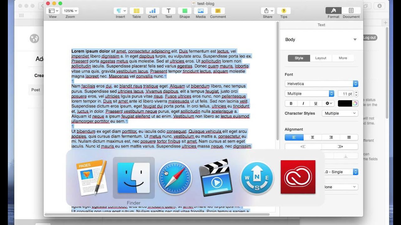This screenshot has width=401, height=225.
Task: Open the font typeface Multiple dropdown
Action: 310,94
